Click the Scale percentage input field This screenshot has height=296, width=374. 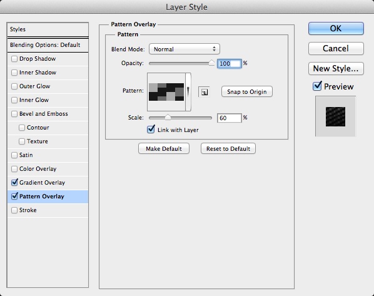[x=230, y=118]
